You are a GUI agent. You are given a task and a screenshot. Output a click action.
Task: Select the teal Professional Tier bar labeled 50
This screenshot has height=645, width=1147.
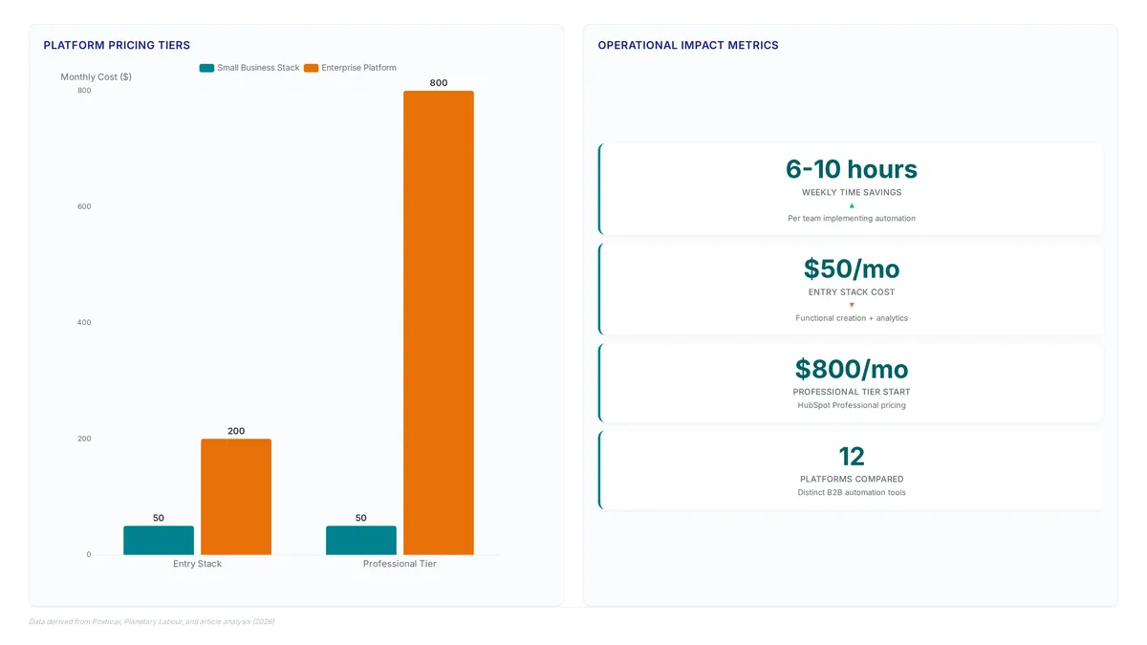(x=361, y=540)
